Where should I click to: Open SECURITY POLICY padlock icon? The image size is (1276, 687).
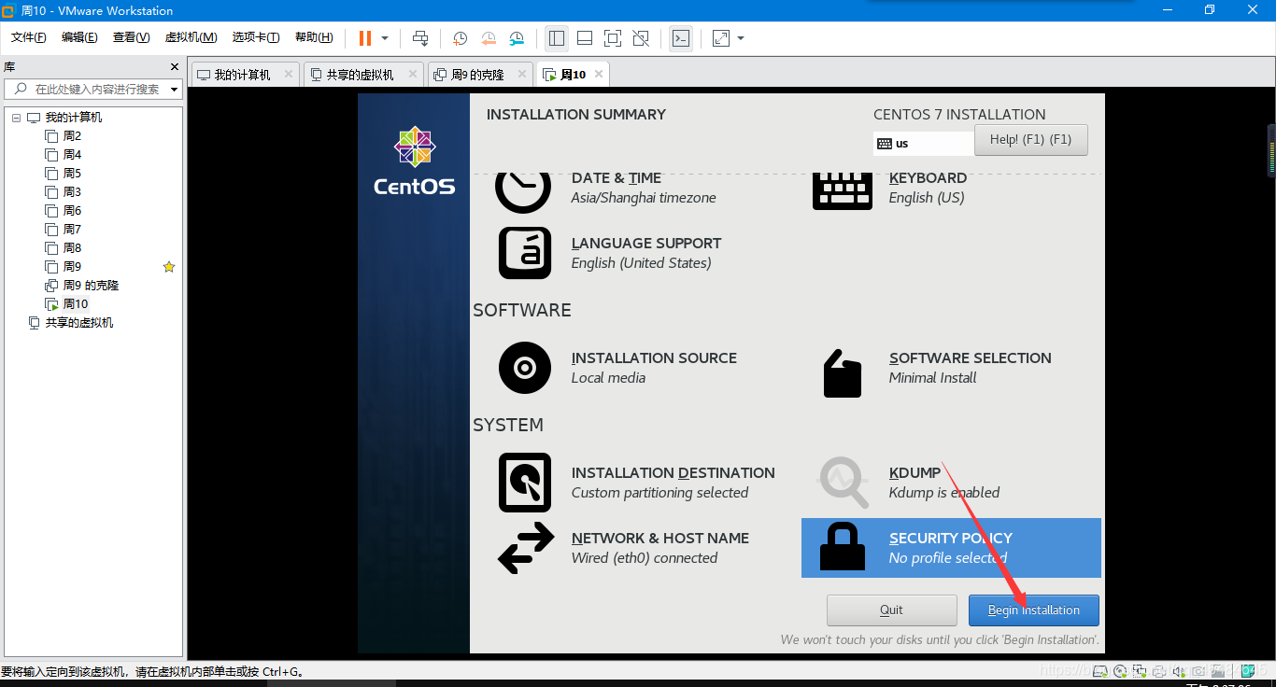(843, 548)
